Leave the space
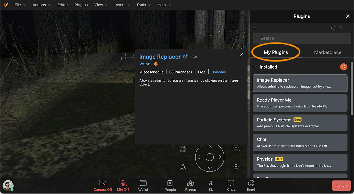Screen dimensions: 354x194 click(341, 186)
